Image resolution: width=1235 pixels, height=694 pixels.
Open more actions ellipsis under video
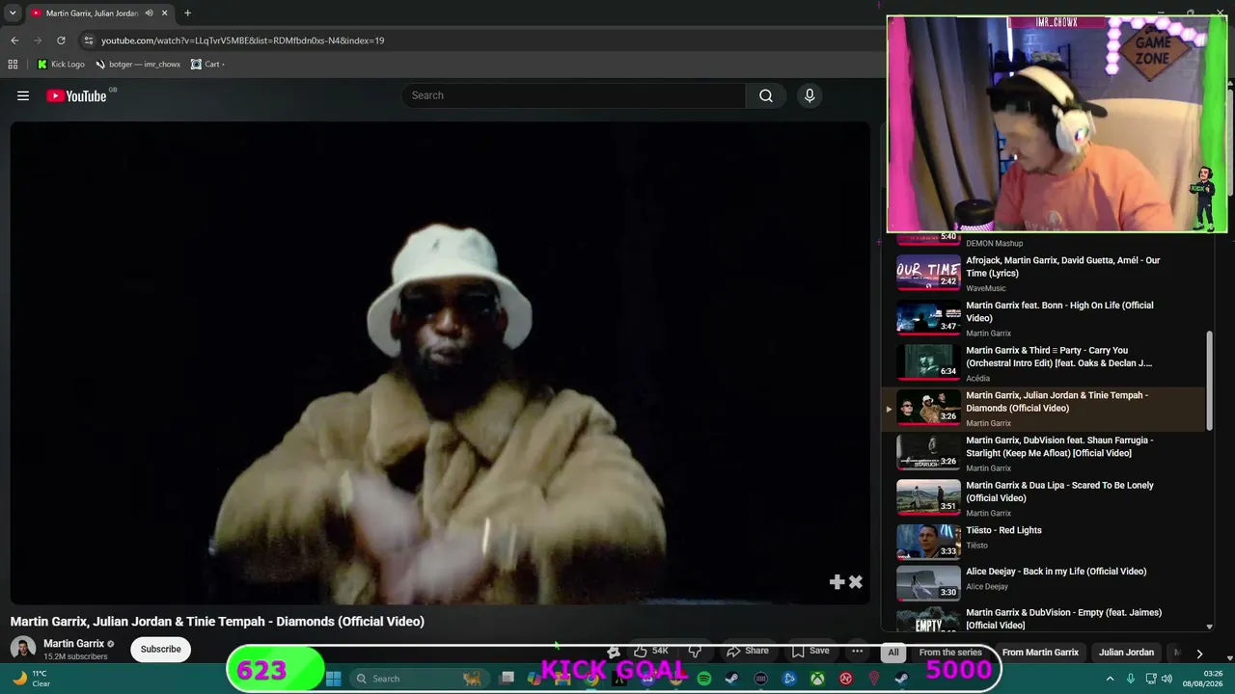pos(857,652)
